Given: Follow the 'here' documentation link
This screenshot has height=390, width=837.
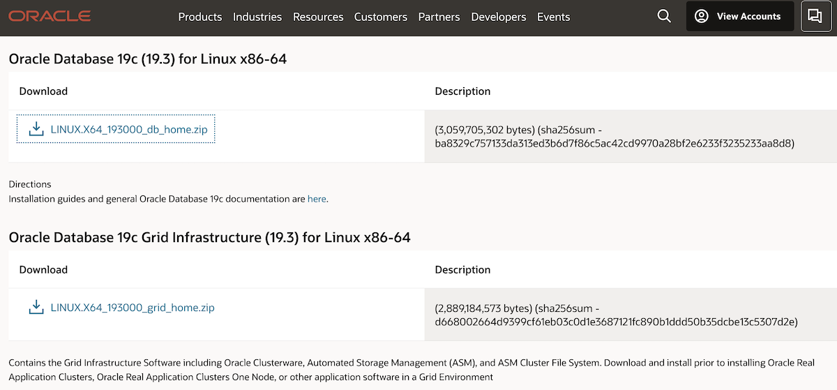Looking at the screenshot, I should click(x=317, y=199).
